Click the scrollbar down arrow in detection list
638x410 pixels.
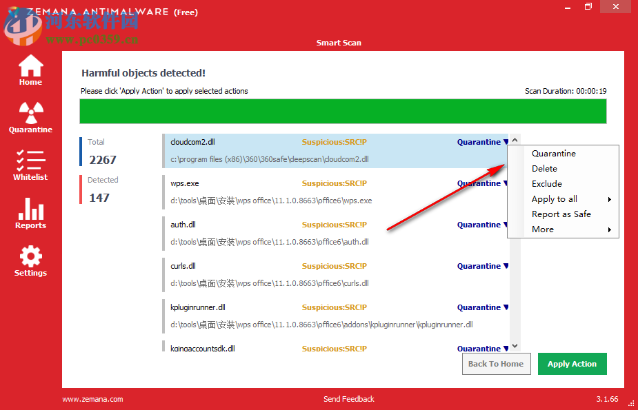515,347
